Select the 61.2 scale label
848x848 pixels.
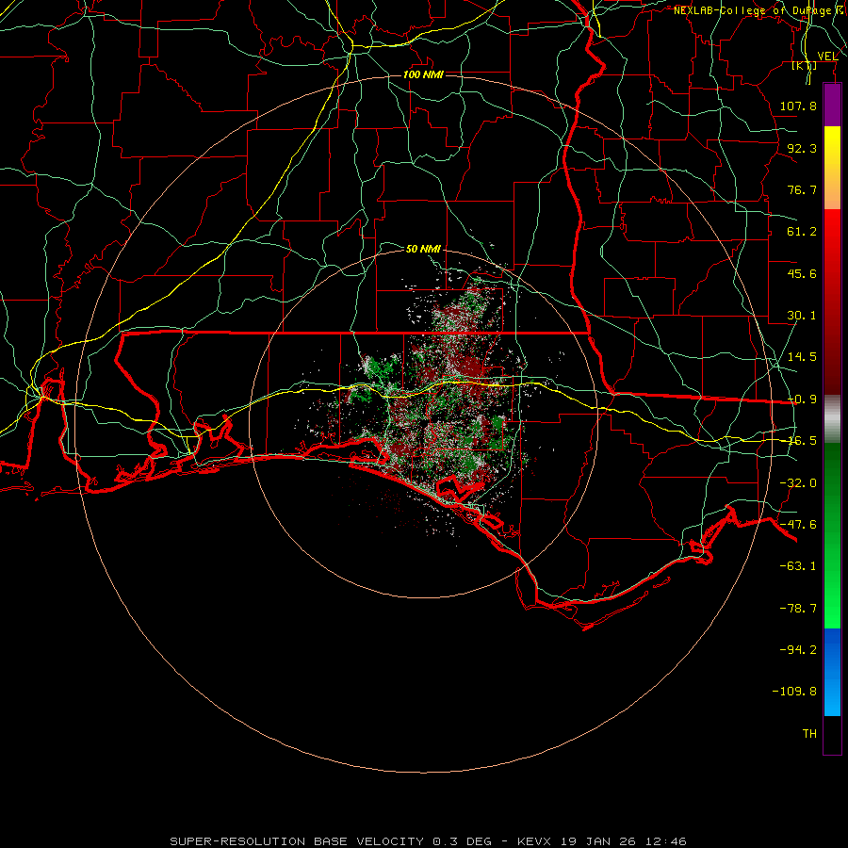click(x=802, y=232)
